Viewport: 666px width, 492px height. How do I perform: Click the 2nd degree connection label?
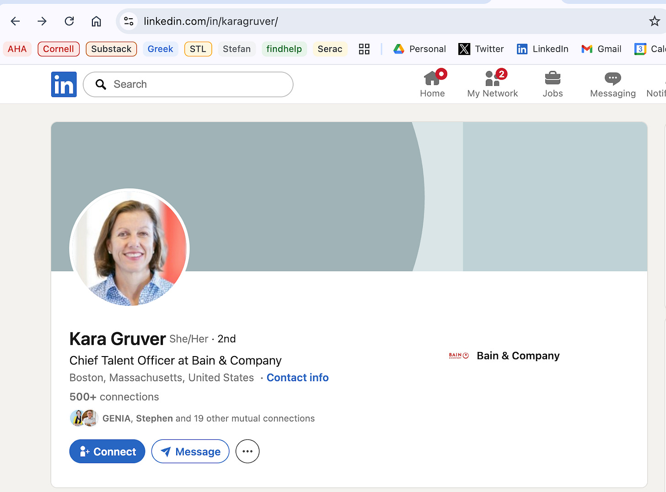coord(227,339)
